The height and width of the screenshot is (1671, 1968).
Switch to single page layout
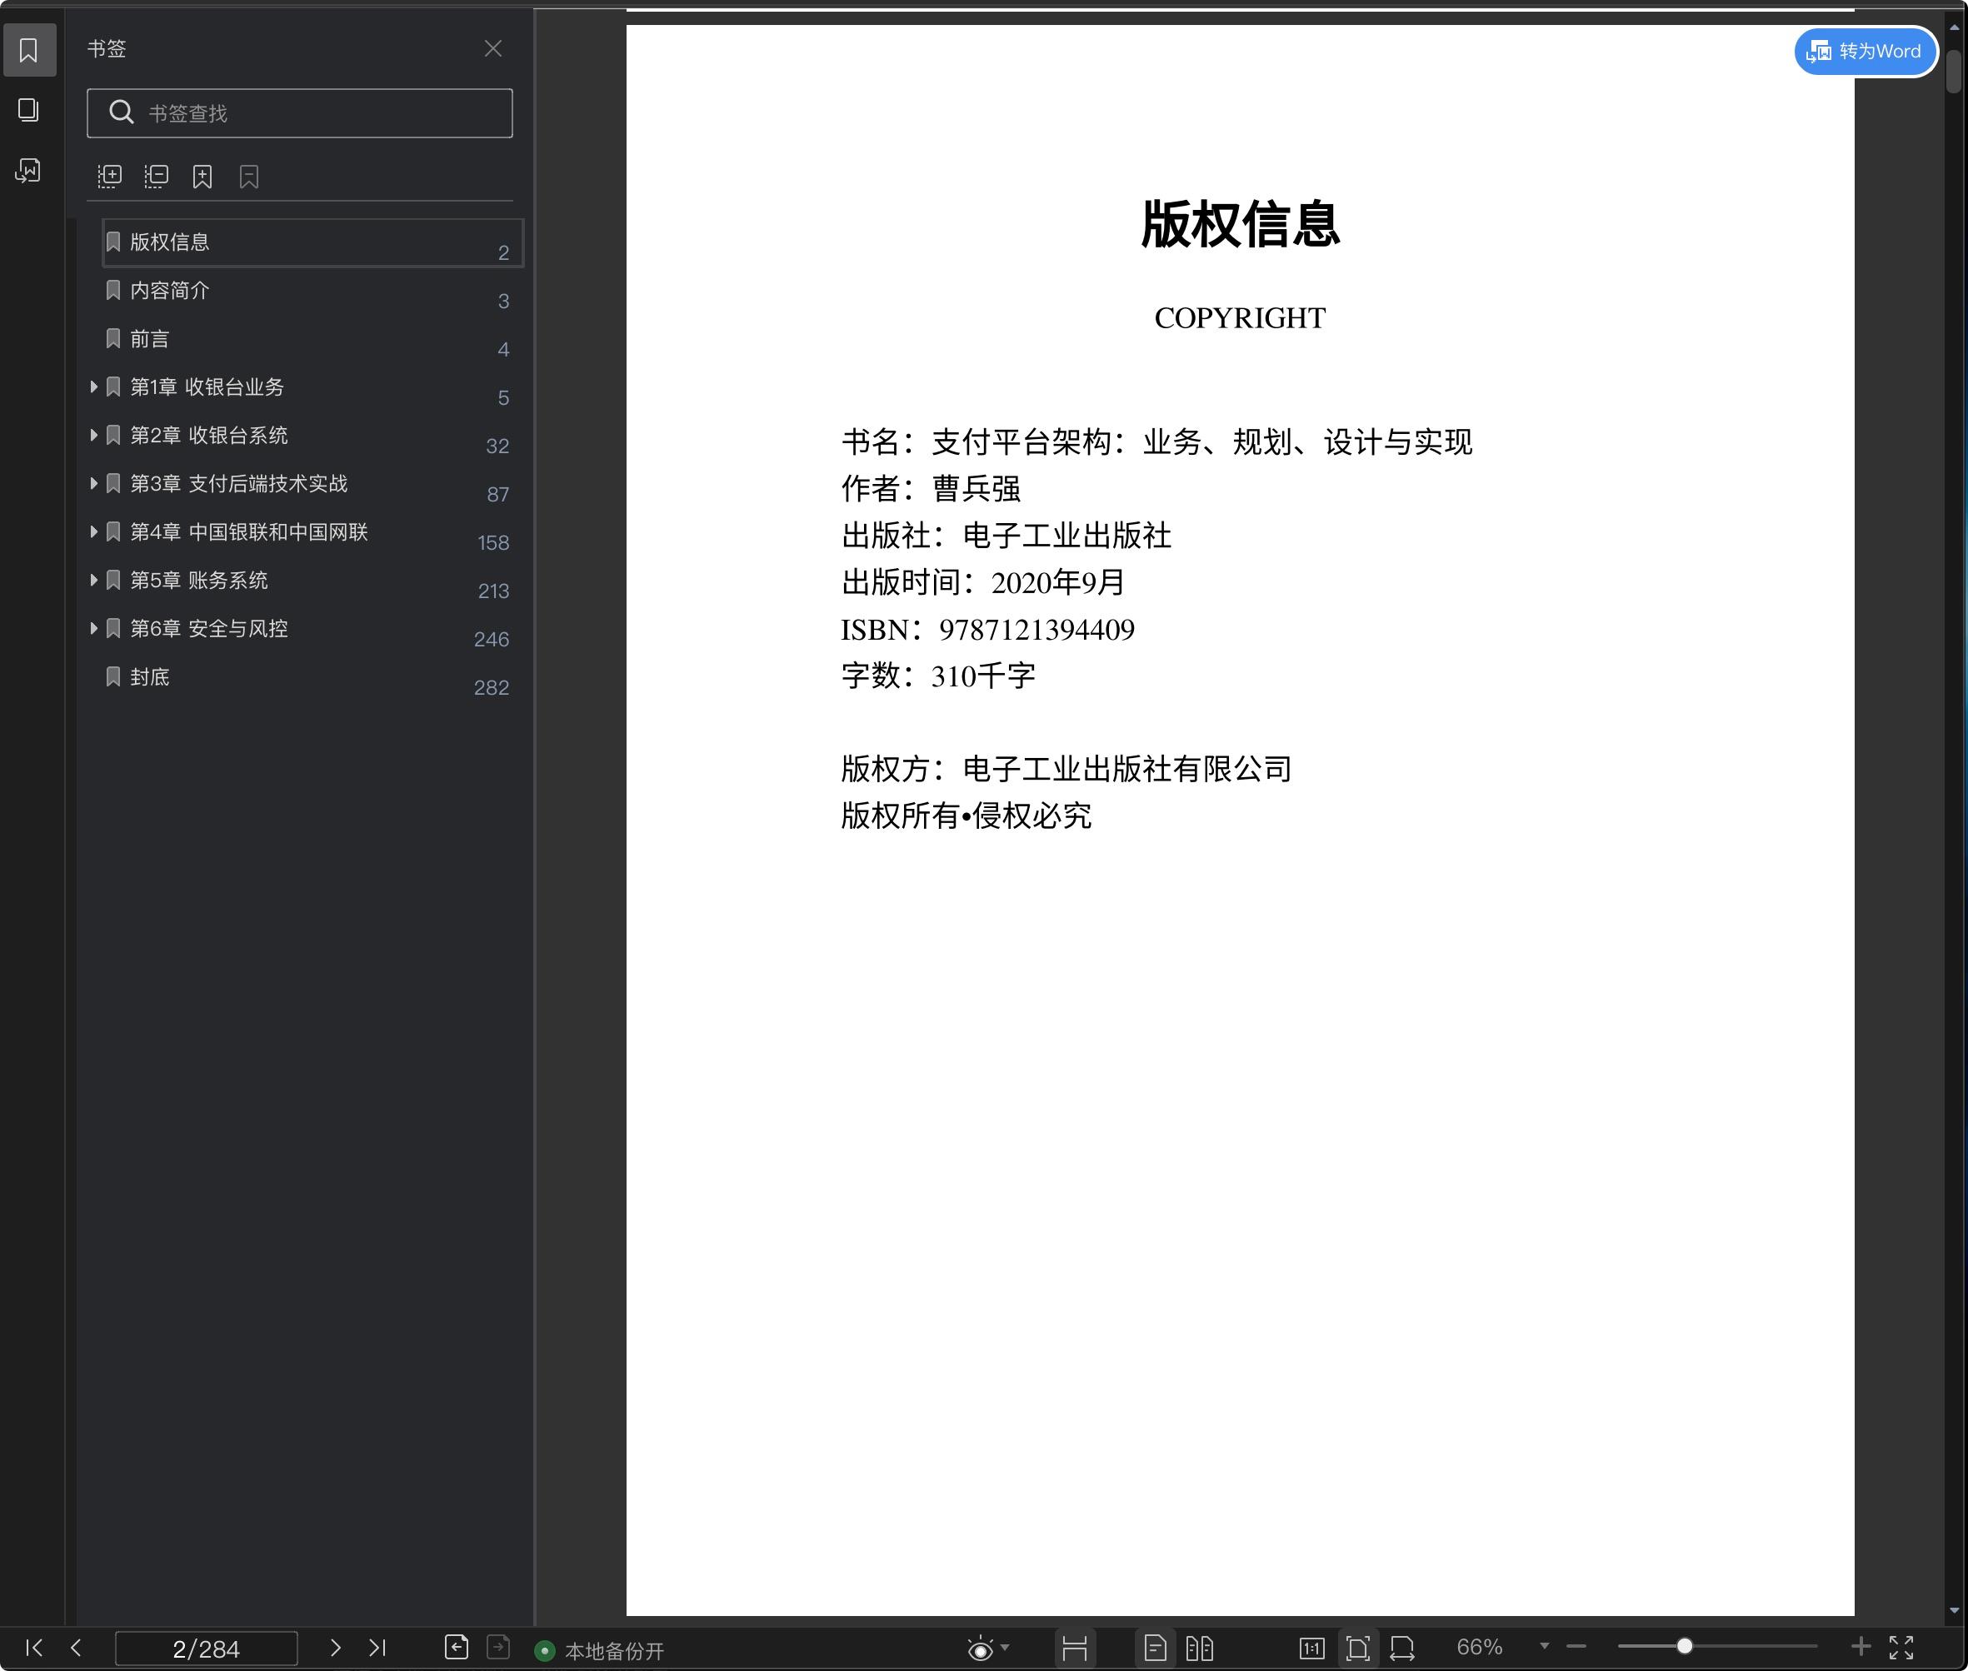tap(1155, 1649)
